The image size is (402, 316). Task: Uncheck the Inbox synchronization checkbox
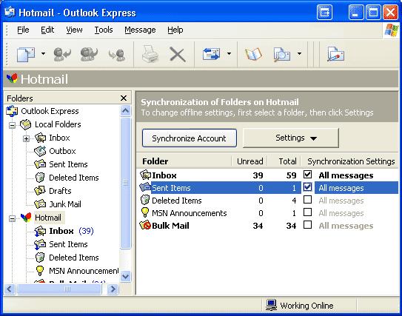(307, 175)
